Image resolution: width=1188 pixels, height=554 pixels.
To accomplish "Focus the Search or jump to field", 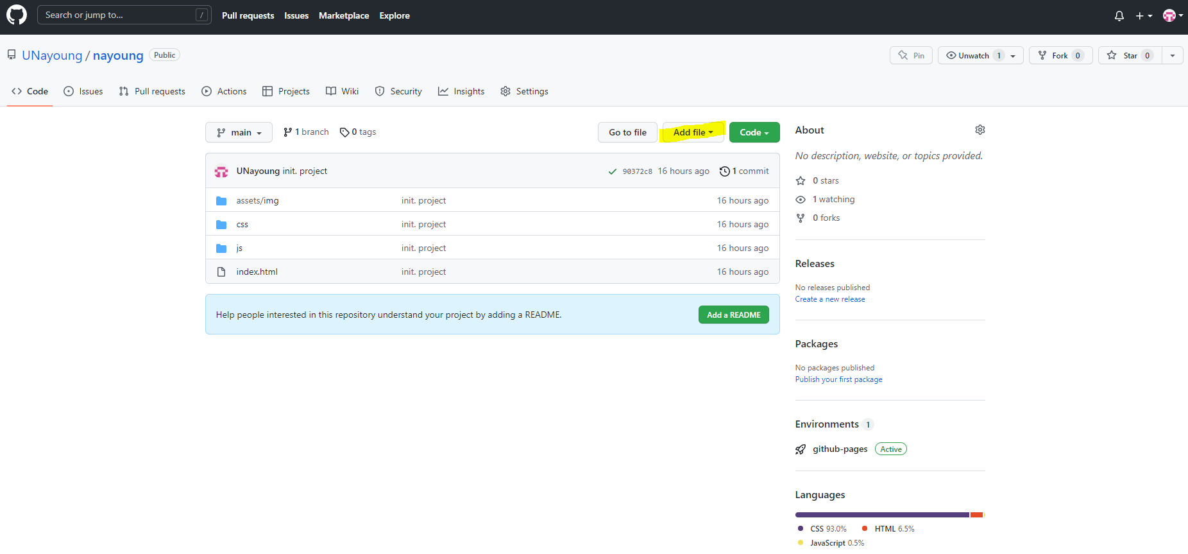I will (x=124, y=15).
